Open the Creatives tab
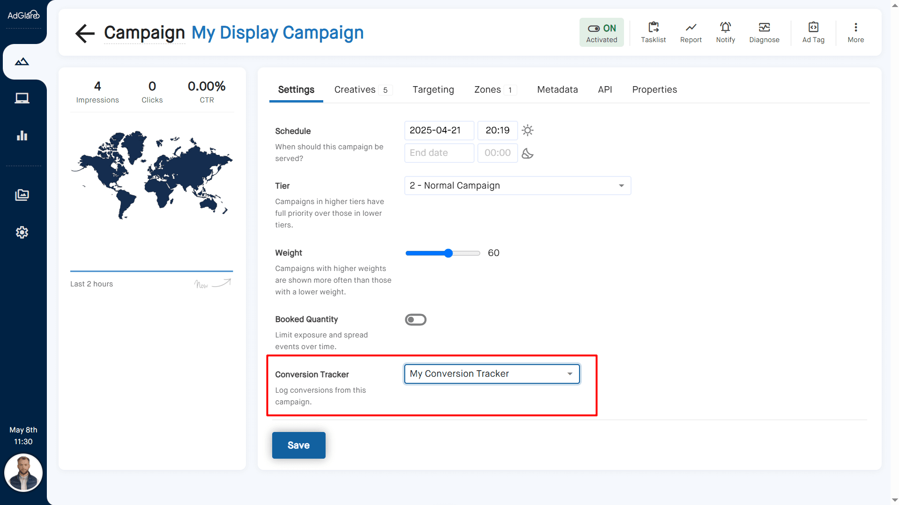Screen dimensions: 899x505 point(355,89)
